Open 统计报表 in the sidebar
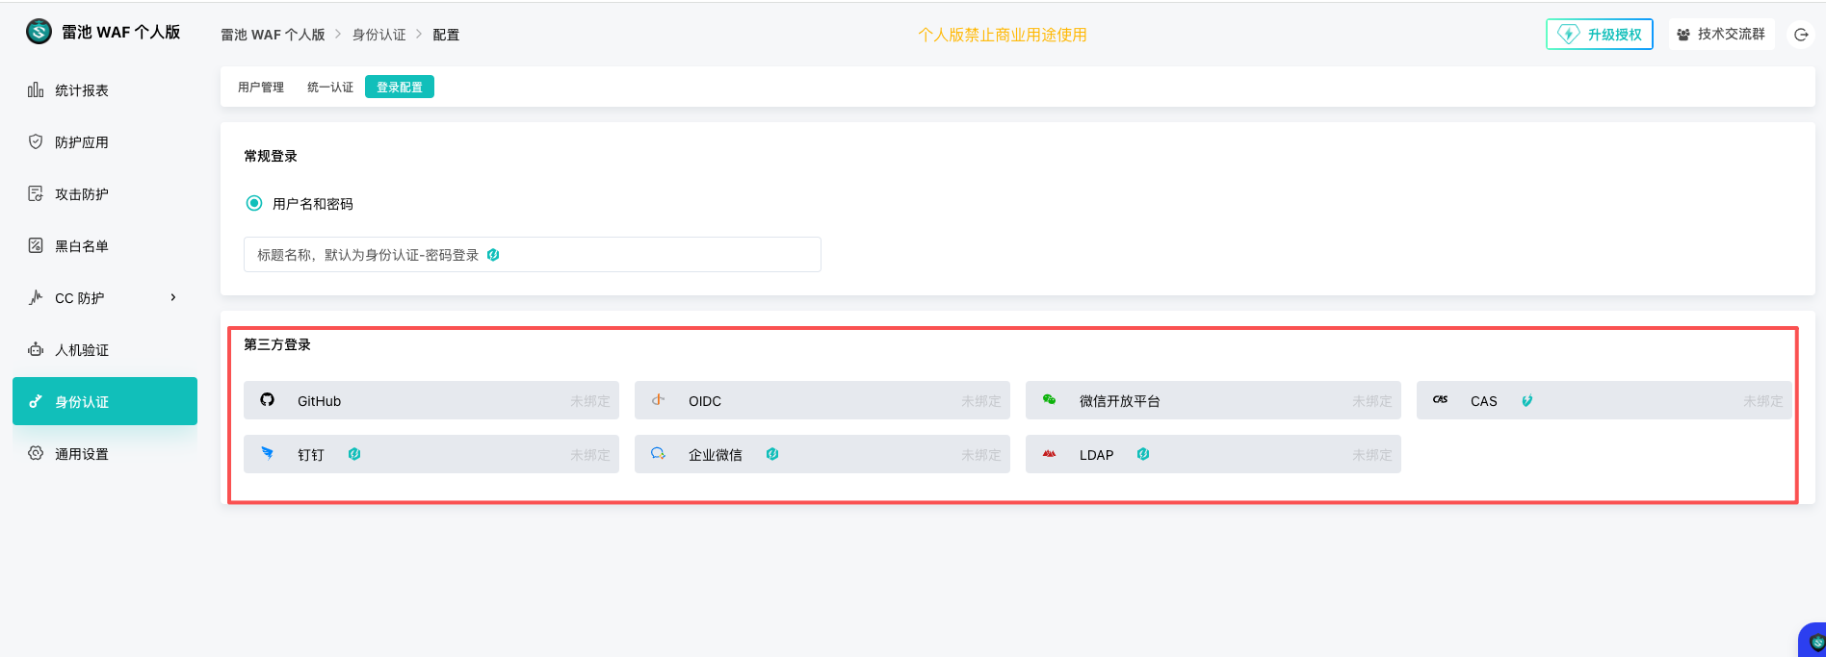The width and height of the screenshot is (1826, 657). pyautogui.click(x=82, y=90)
